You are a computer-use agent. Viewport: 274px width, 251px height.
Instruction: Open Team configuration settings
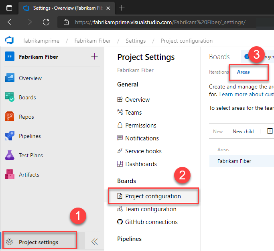coord(150,209)
